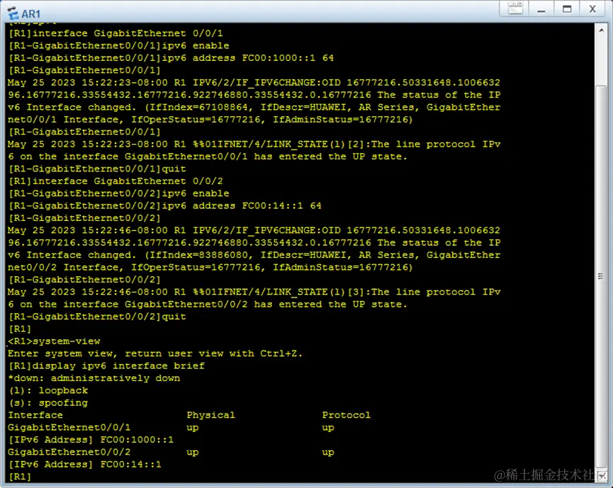Image resolution: width=613 pixels, height=488 pixels.
Task: Click "ipv6 enable" on the GigabitEthernet0/0/2 prompt
Action: pos(196,193)
